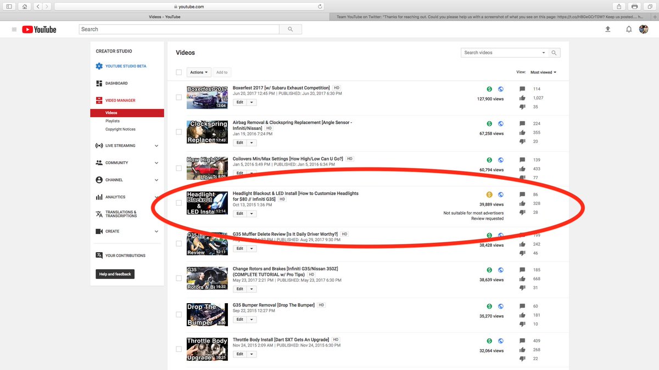Open the Throttle Body Install video title link
The image size is (659, 370).
point(281,340)
